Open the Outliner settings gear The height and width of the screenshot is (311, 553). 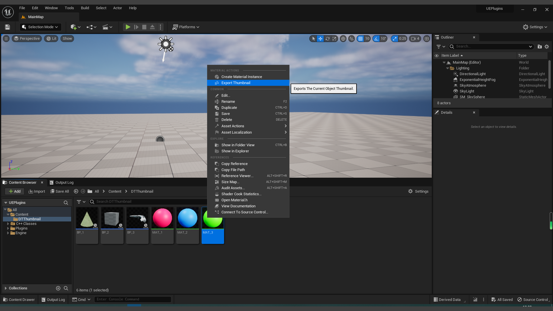tap(547, 46)
